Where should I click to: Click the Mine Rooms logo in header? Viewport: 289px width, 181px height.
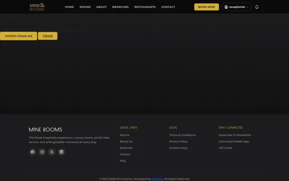coord(37,7)
